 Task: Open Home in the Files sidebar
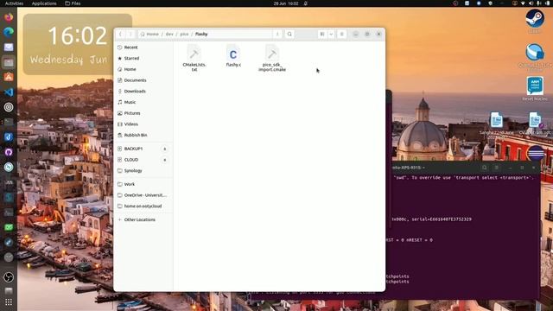tap(144, 69)
